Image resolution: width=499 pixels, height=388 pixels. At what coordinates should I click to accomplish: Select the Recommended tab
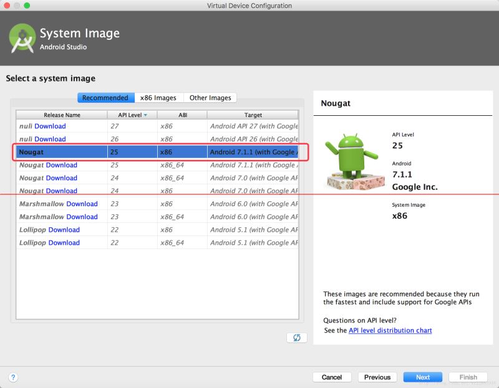point(105,98)
